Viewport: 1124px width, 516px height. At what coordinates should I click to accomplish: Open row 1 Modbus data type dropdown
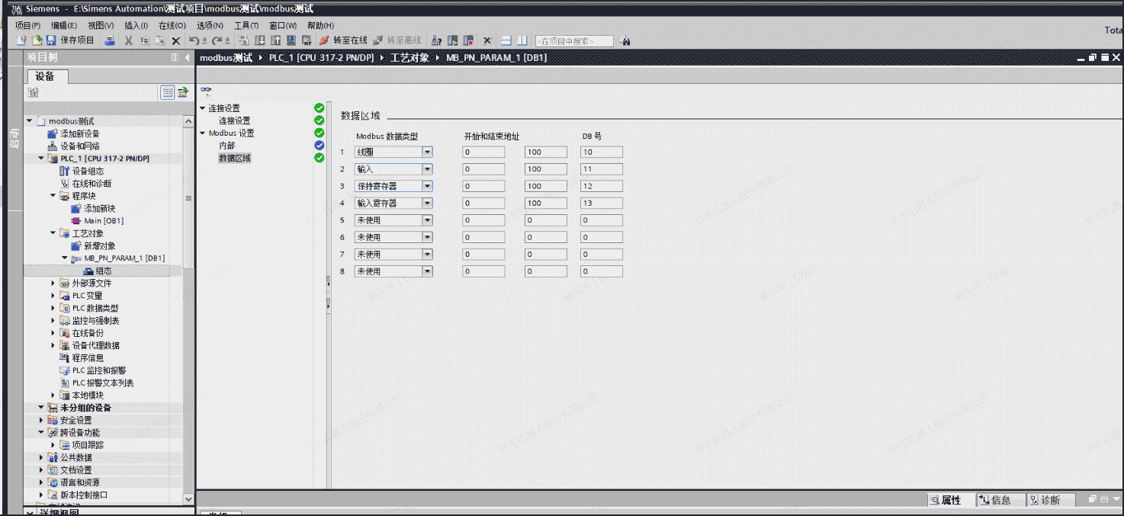click(427, 152)
